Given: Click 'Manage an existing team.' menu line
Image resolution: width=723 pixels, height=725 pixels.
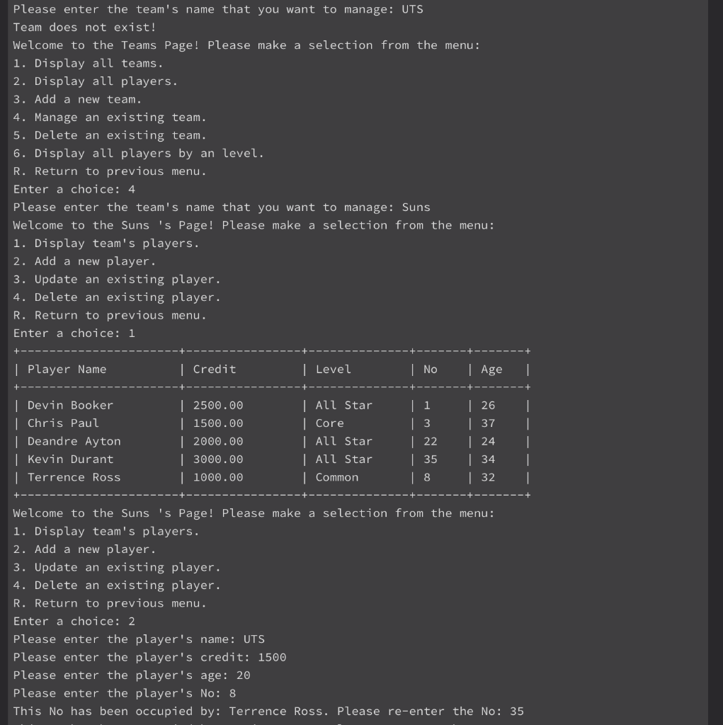Looking at the screenshot, I should 110,118.
